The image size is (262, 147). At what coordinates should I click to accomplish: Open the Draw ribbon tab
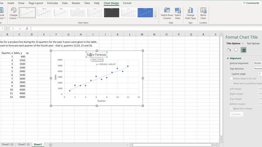(x=21, y=3)
